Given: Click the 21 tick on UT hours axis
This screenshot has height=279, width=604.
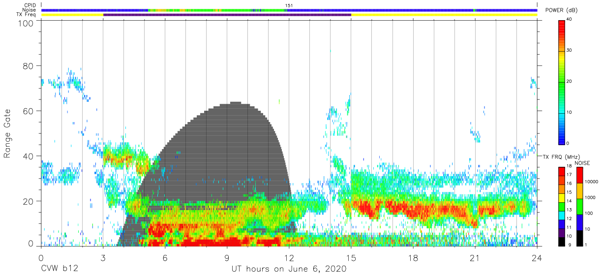Looking at the screenshot, I should click(x=475, y=258).
